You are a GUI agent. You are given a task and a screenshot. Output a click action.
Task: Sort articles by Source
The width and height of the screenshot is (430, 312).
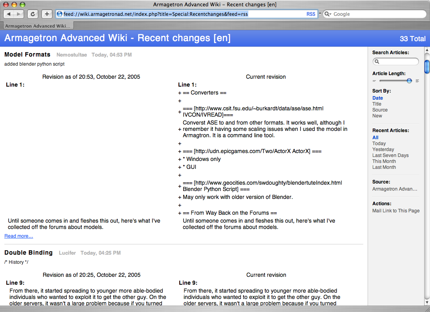point(380,110)
